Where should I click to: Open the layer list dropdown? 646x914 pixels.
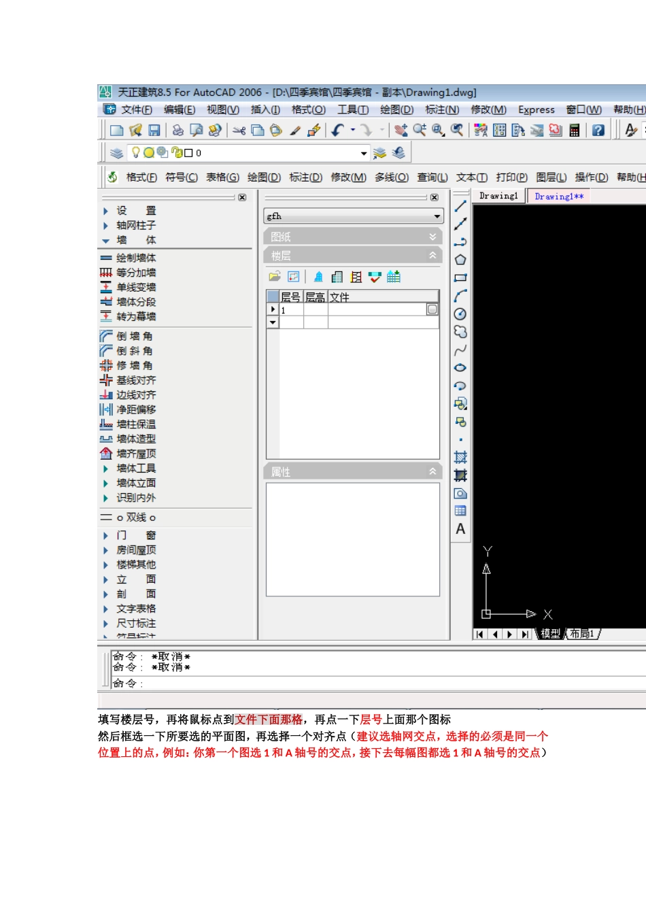[x=364, y=153]
